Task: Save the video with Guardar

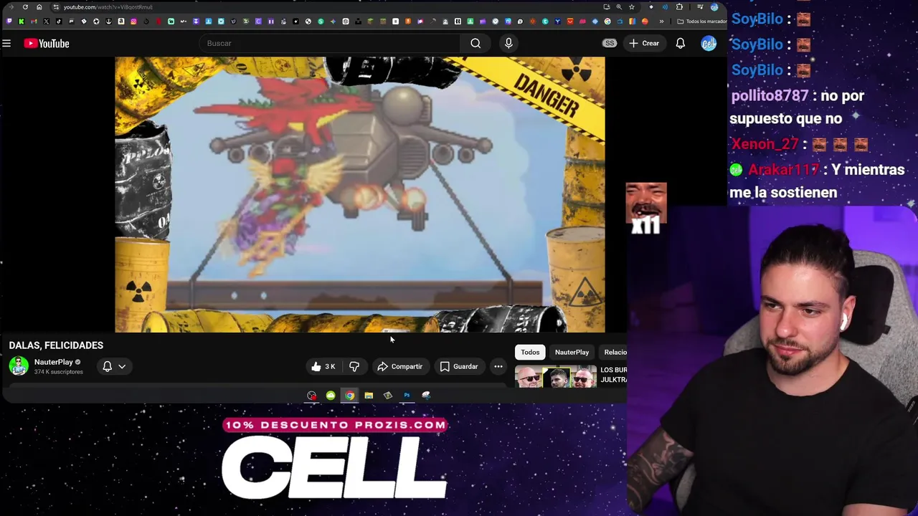Action: pyautogui.click(x=459, y=366)
